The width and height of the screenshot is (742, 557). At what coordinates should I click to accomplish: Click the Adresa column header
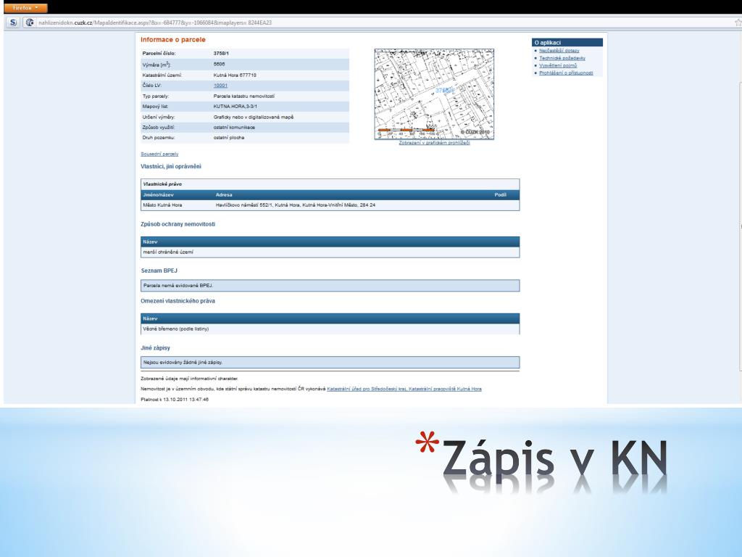224,194
